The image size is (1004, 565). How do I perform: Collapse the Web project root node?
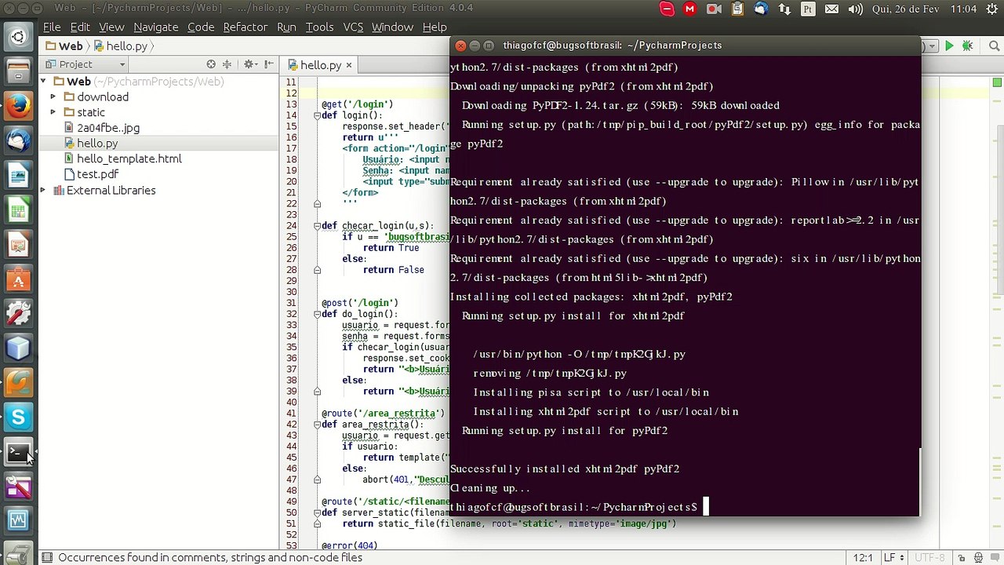pos(43,82)
